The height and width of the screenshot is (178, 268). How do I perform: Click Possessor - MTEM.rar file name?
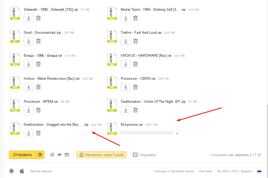(x=41, y=102)
